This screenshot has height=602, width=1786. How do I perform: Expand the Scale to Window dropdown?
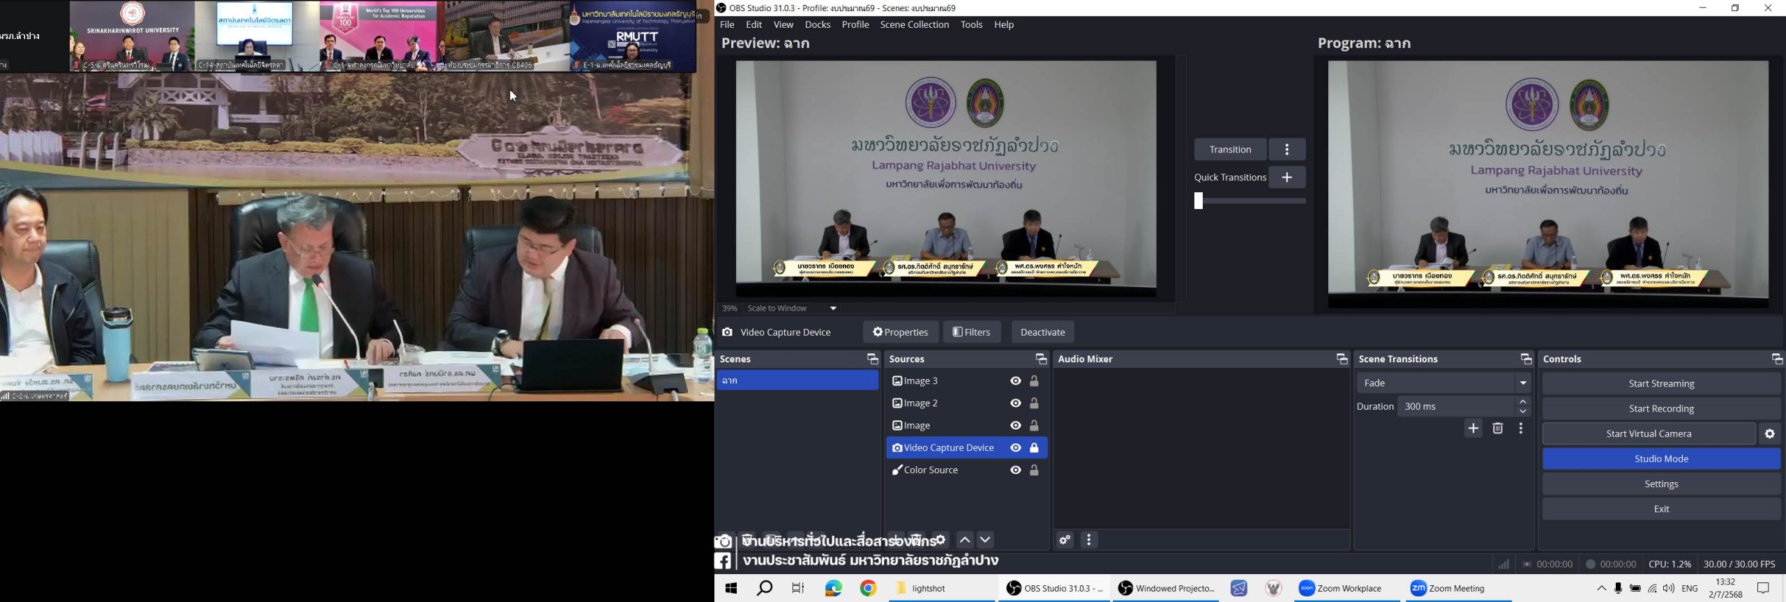[x=833, y=308]
